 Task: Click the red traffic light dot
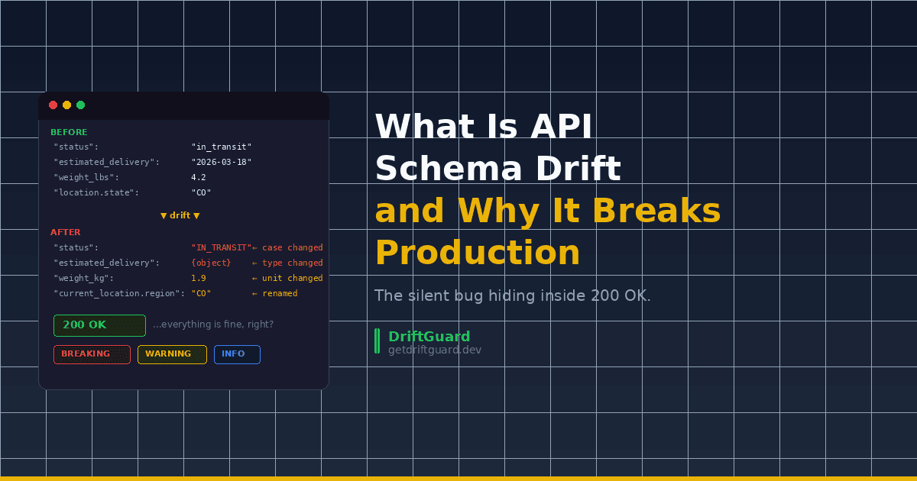pyautogui.click(x=52, y=105)
